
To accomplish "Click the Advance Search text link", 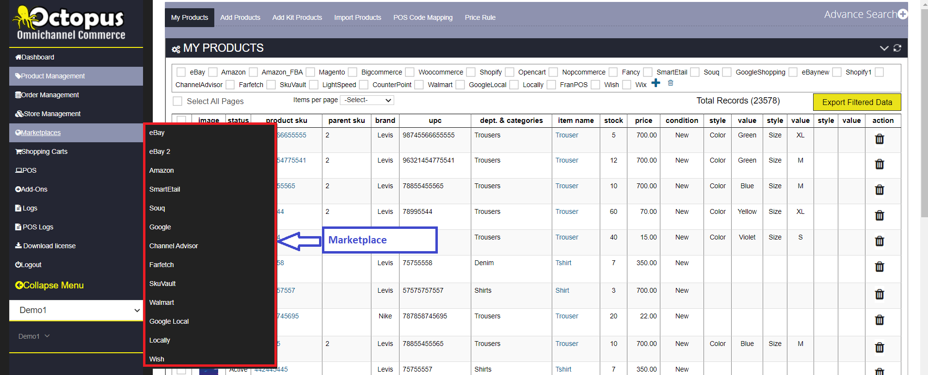I will (860, 15).
